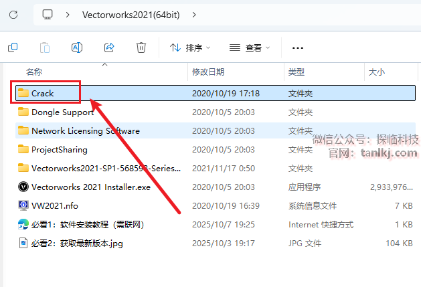Select Vectorworks 2021 Installer.exe icon
The width and height of the screenshot is (421, 287).
[23, 187]
